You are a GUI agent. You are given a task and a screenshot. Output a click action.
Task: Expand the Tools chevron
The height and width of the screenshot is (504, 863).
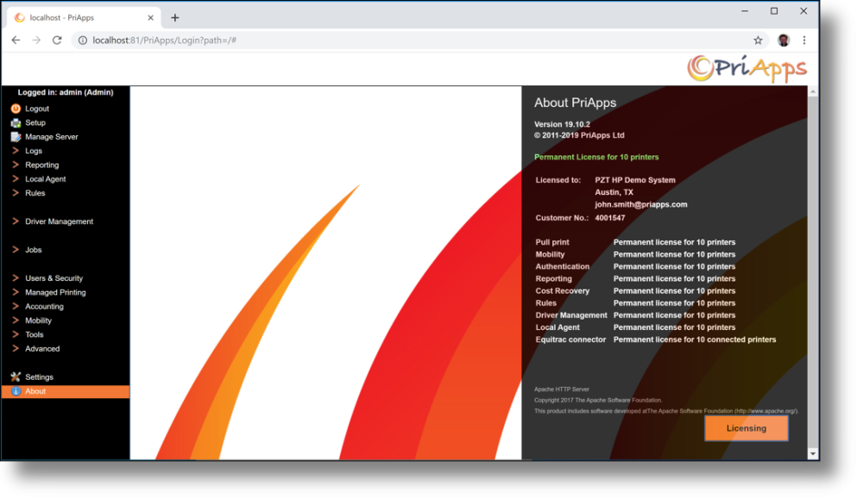coord(16,335)
